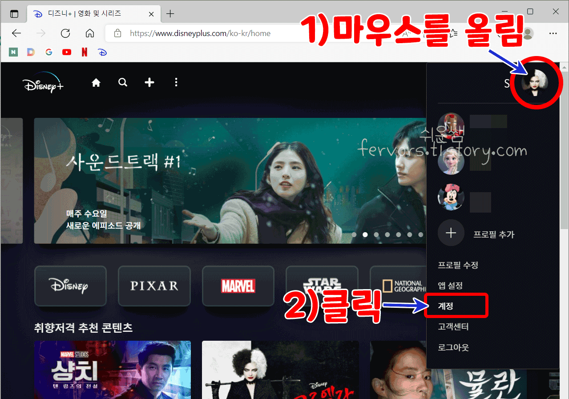
Task: Switch to the Iron Man avatar profile
Action: click(451, 126)
